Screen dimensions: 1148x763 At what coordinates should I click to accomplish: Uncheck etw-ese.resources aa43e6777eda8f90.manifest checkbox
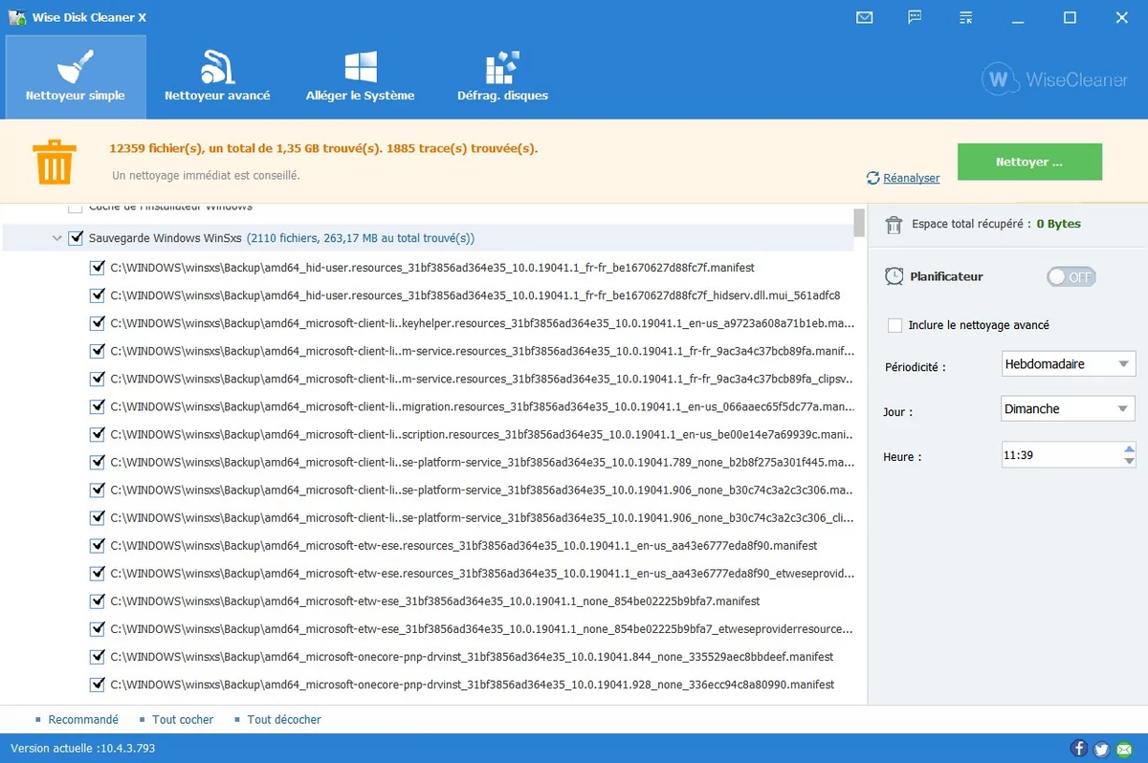(97, 545)
